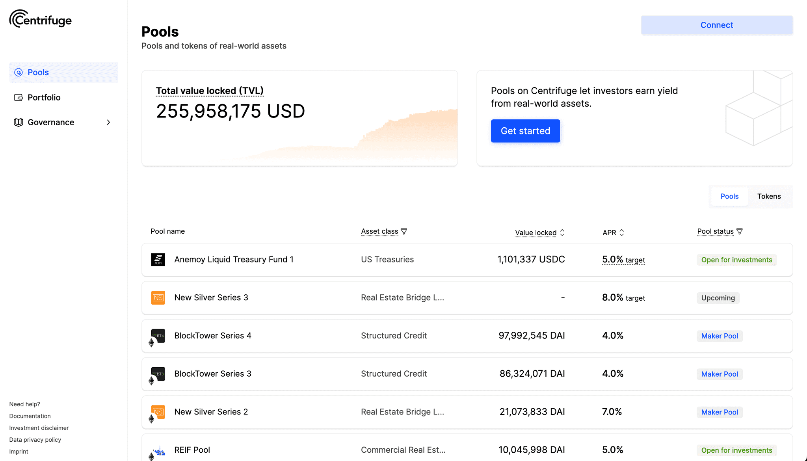Click the Get started button
The image size is (807, 461).
(x=525, y=131)
